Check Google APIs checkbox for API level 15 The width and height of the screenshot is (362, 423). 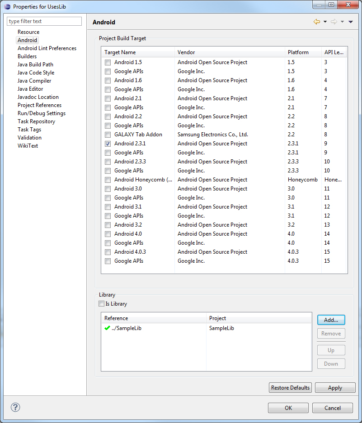(x=108, y=261)
